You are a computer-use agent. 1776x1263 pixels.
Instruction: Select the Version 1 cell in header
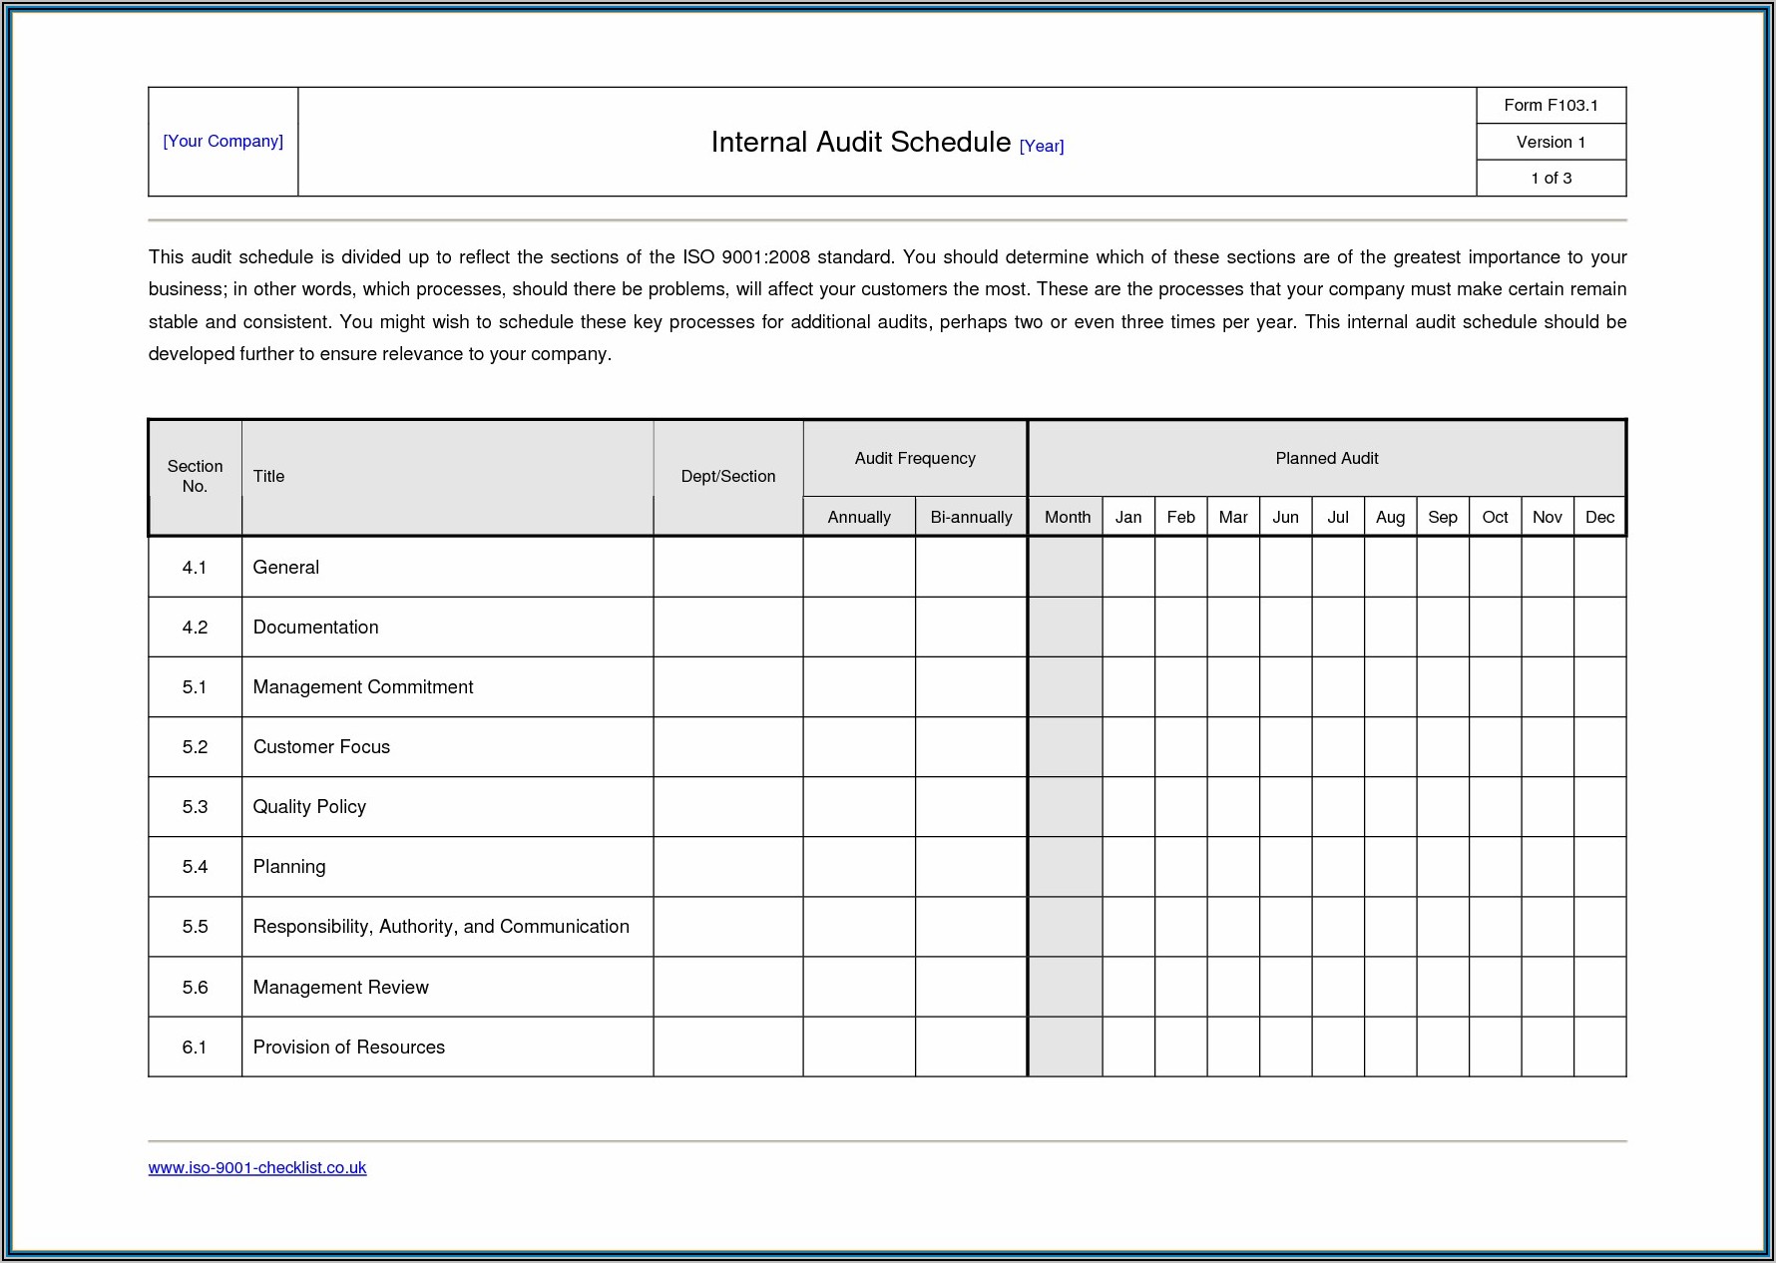click(x=1551, y=142)
